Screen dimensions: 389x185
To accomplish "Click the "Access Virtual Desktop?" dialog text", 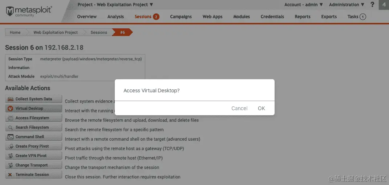I will (x=151, y=91).
